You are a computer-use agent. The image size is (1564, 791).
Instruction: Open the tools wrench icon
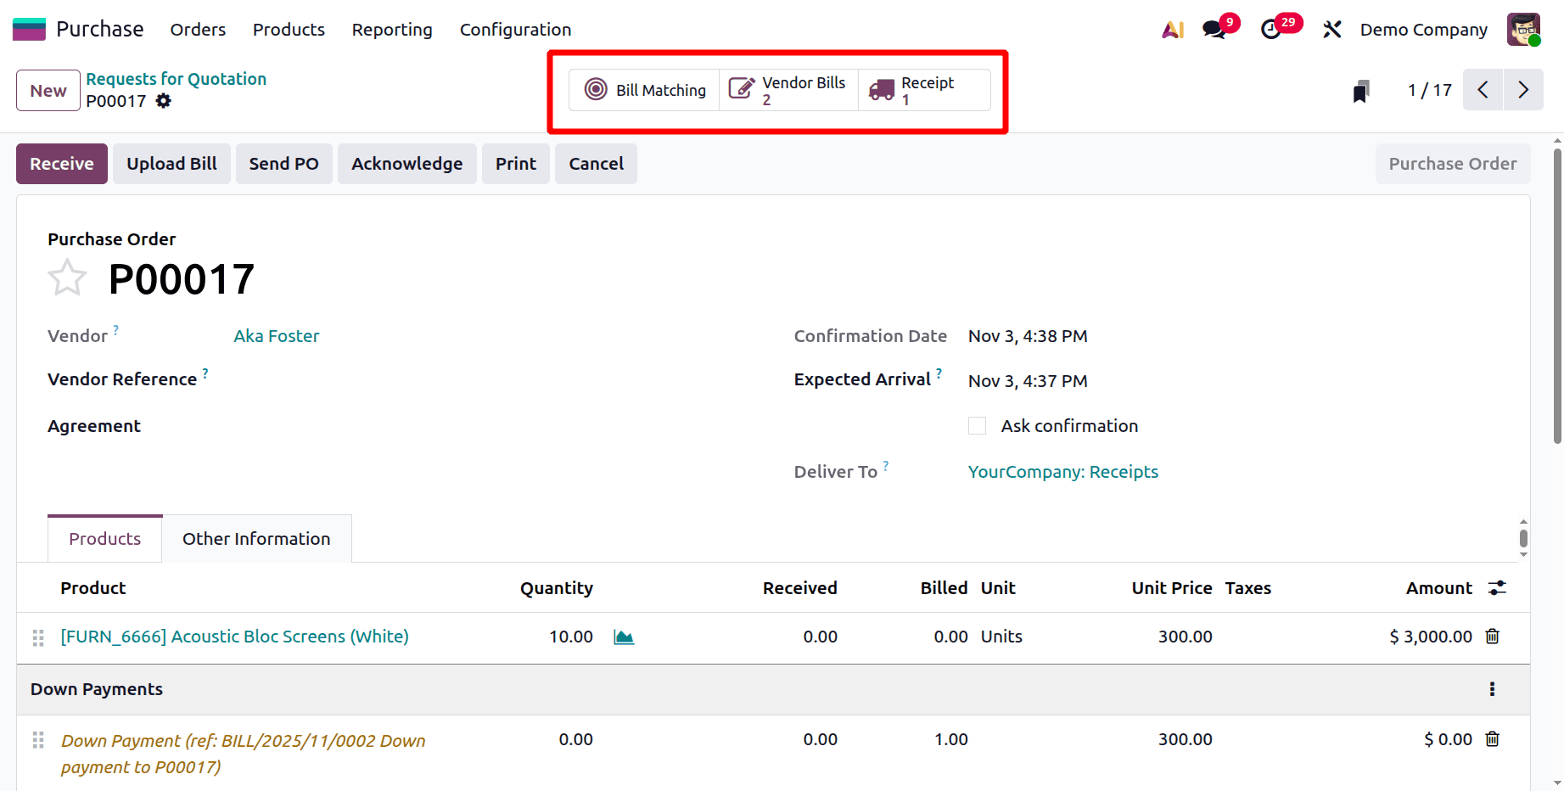point(1331,29)
